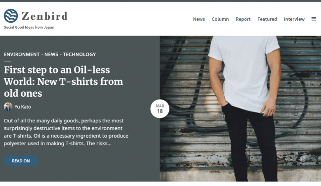Open the TECHNOLOGY category link
The height and width of the screenshot is (186, 321).
point(80,54)
